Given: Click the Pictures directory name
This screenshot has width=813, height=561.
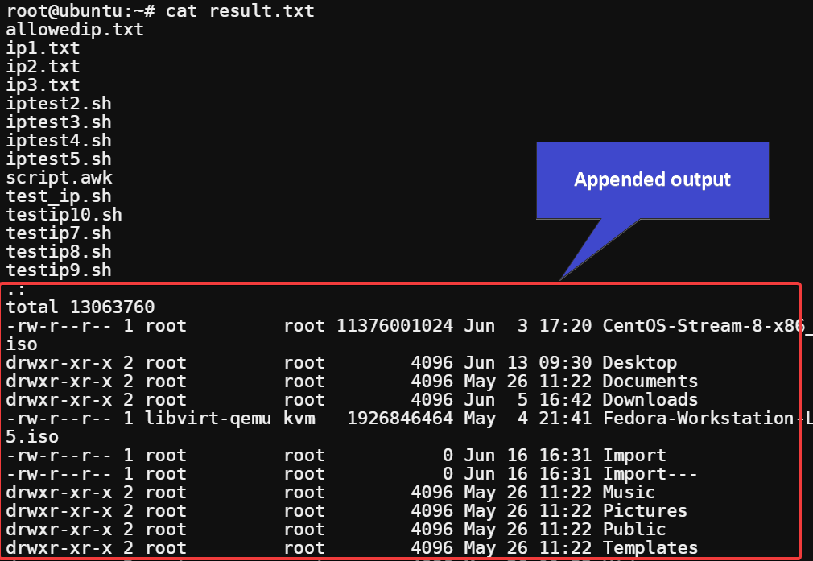Looking at the screenshot, I should [645, 511].
